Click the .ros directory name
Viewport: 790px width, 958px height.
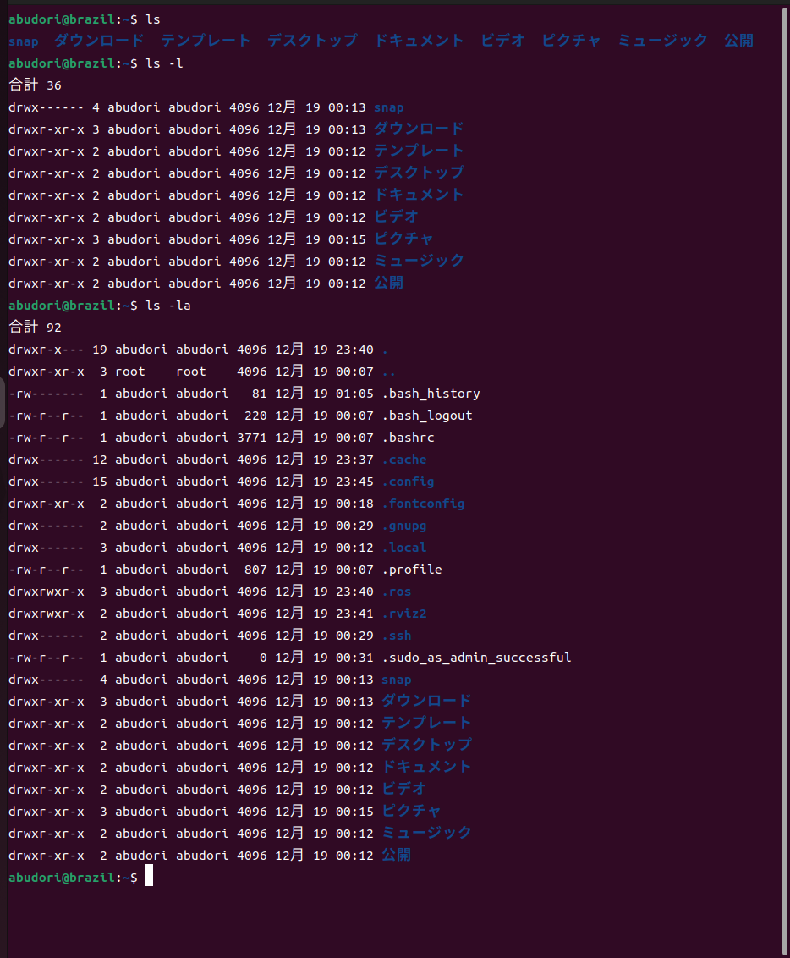tap(397, 592)
